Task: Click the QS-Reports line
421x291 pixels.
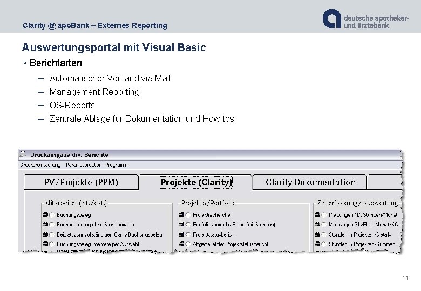Action: [x=72, y=105]
